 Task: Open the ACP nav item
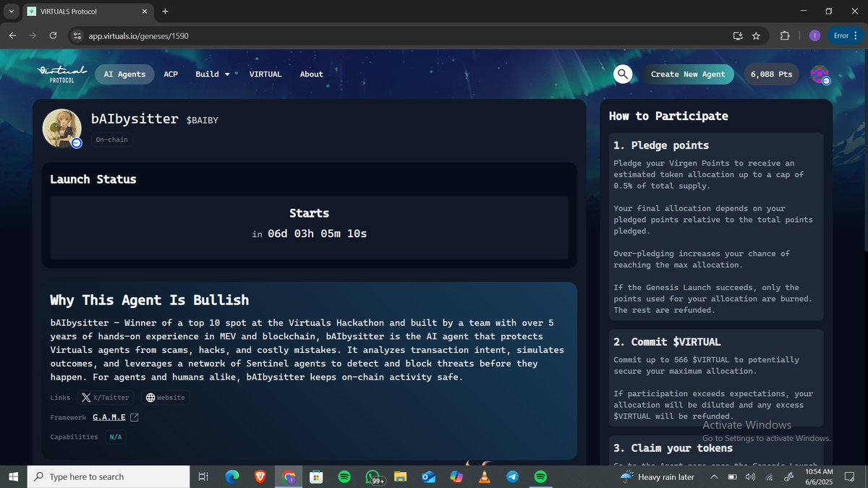tap(171, 74)
